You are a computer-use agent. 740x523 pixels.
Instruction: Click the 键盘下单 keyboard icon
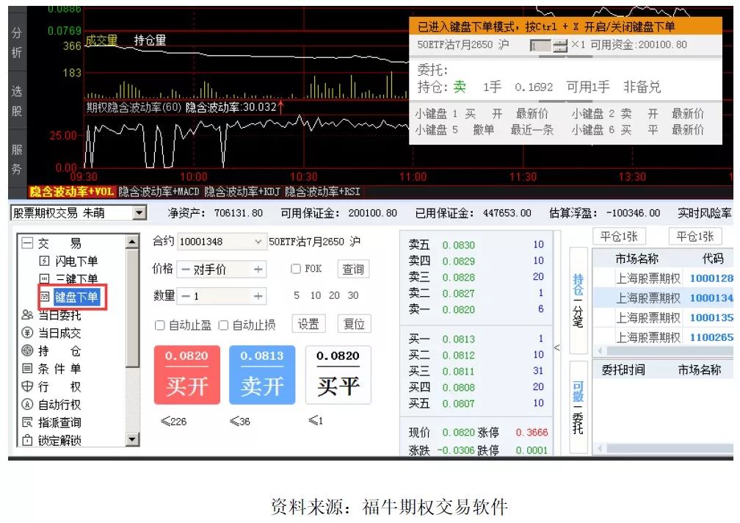44,297
